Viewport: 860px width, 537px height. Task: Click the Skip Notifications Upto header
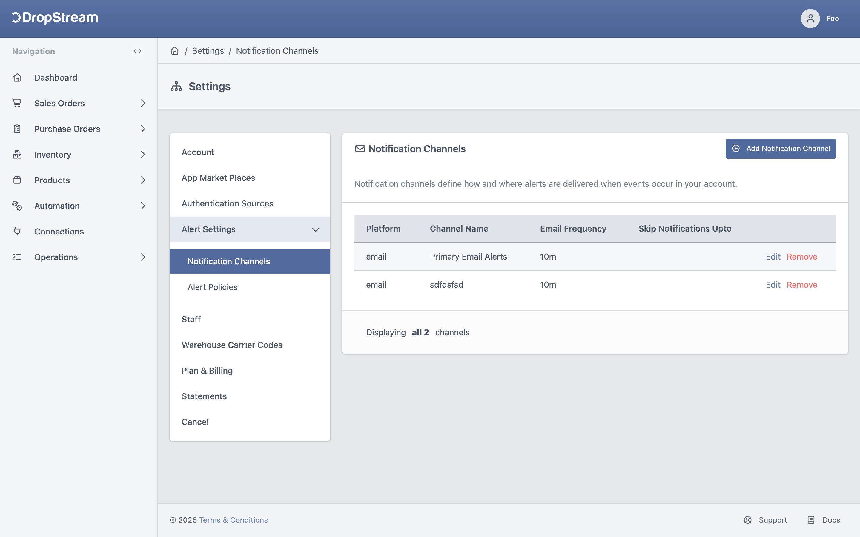[x=685, y=228]
